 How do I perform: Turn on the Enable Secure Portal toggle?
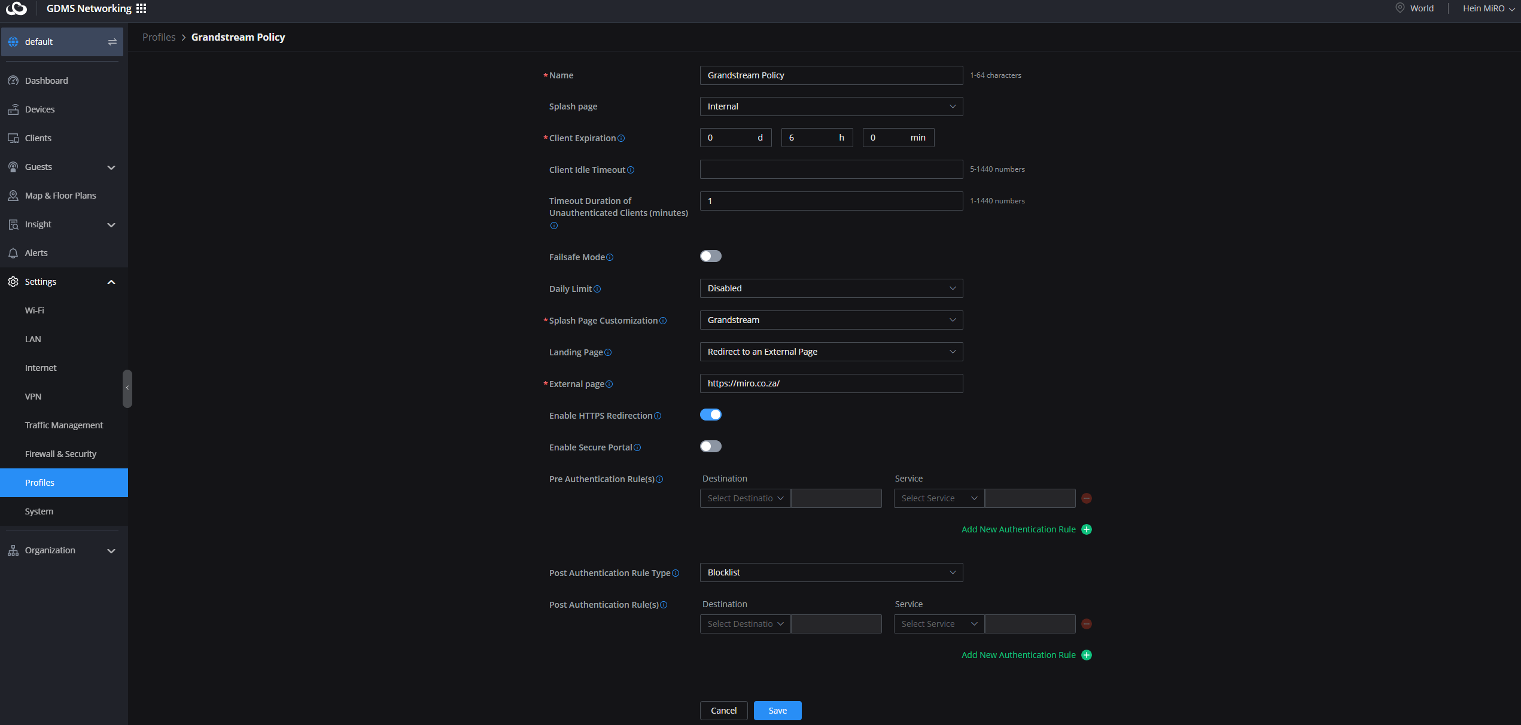(710, 447)
